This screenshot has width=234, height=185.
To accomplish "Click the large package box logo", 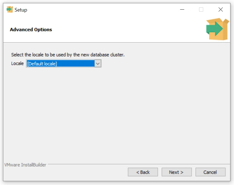I will click(x=218, y=29).
